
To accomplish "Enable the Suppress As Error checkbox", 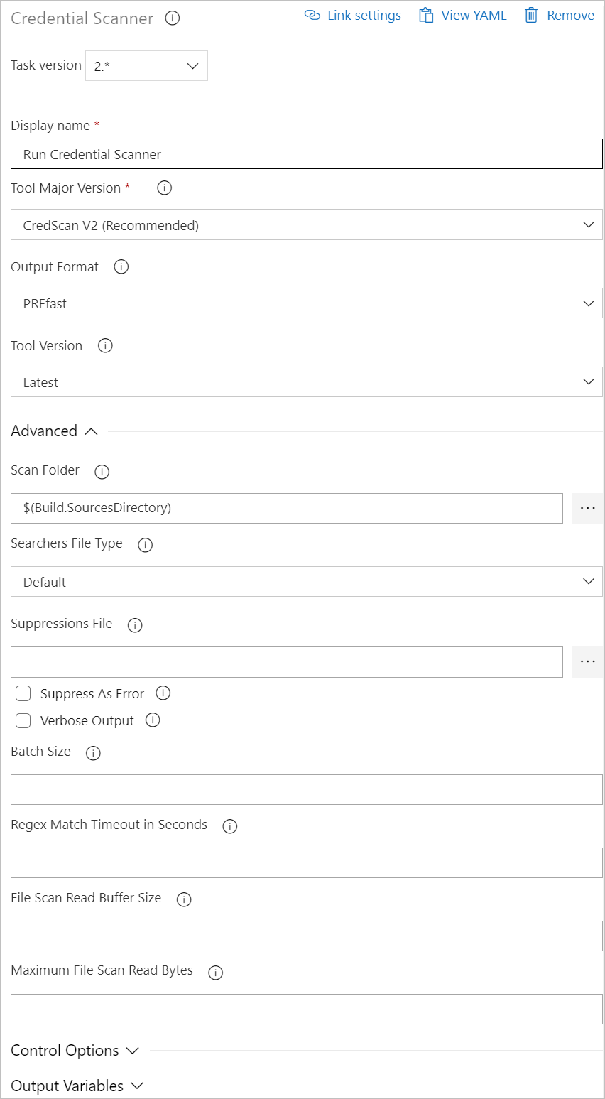I will [23, 693].
